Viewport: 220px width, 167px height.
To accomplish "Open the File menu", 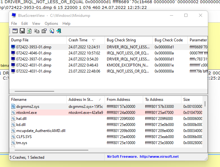I will [x=14, y=24].
